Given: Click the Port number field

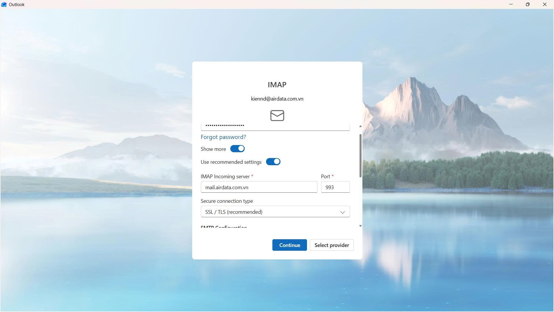Looking at the screenshot, I should (x=335, y=187).
